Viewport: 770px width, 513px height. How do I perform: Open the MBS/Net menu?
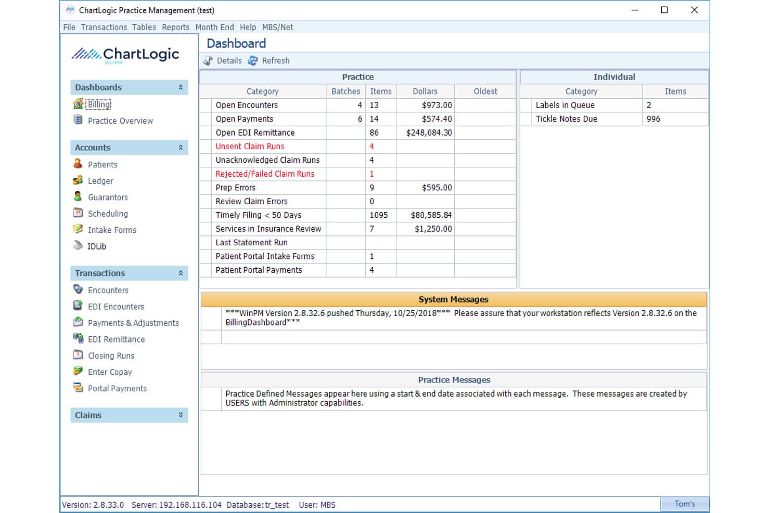[278, 27]
